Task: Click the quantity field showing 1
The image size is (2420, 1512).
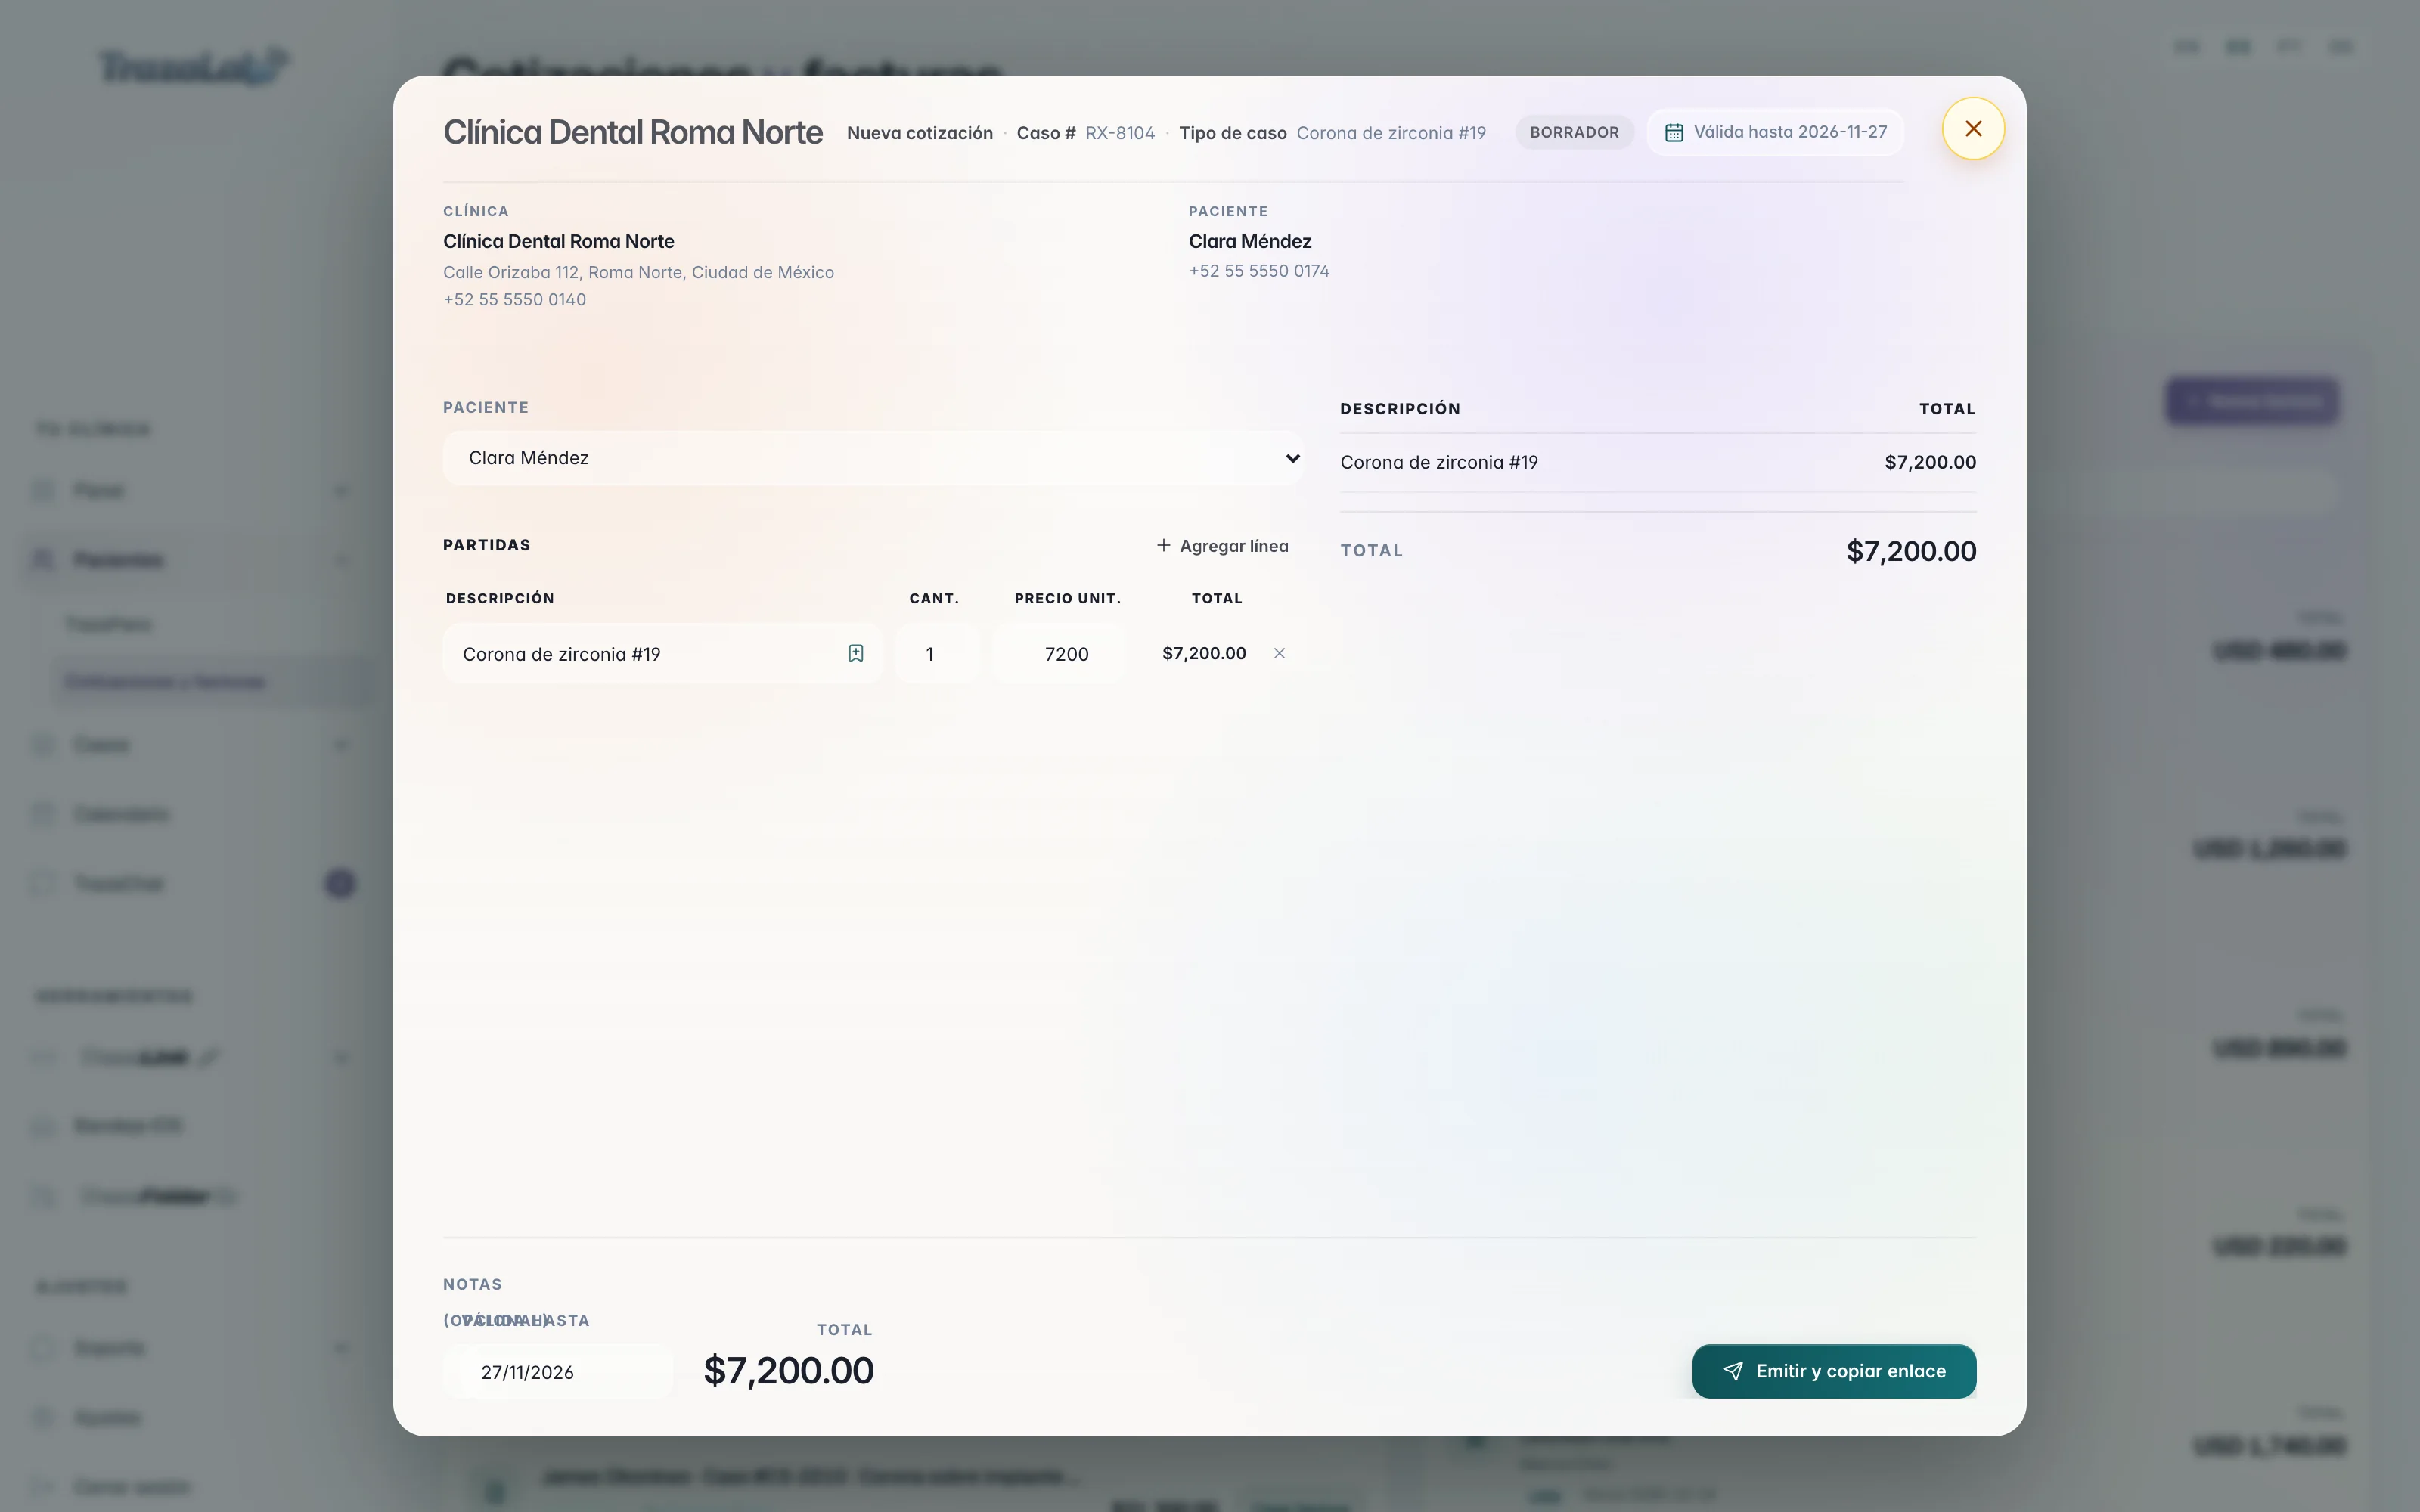Action: click(937, 654)
